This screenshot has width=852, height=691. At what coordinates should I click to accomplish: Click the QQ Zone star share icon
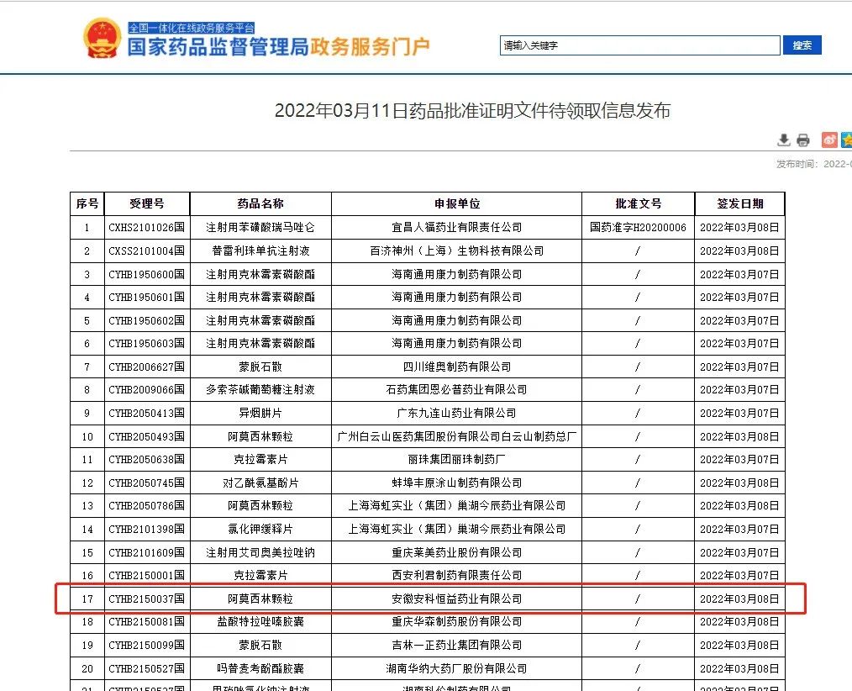[846, 140]
